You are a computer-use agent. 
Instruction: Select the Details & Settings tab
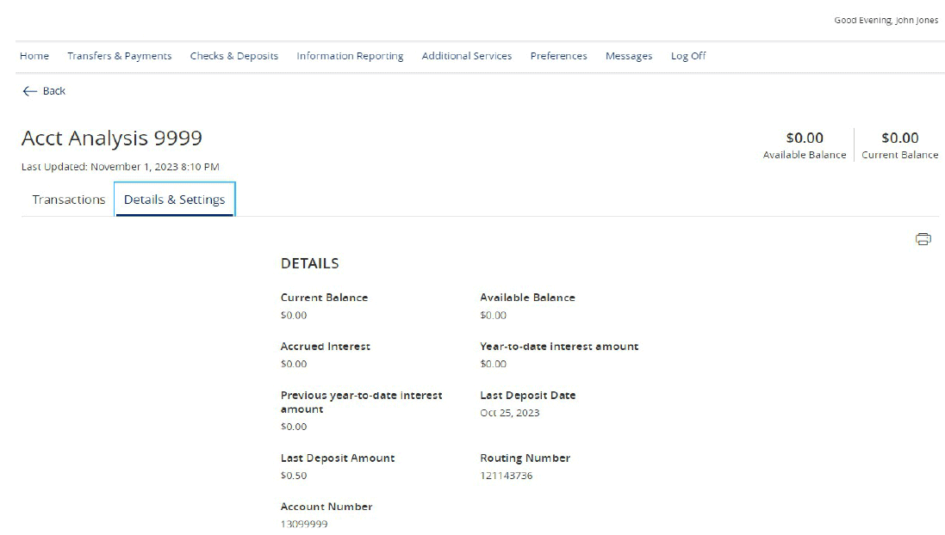174,200
